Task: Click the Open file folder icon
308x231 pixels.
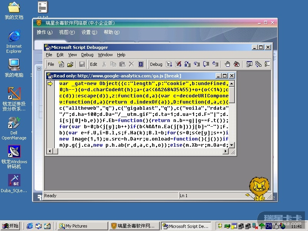Action: coord(70,64)
